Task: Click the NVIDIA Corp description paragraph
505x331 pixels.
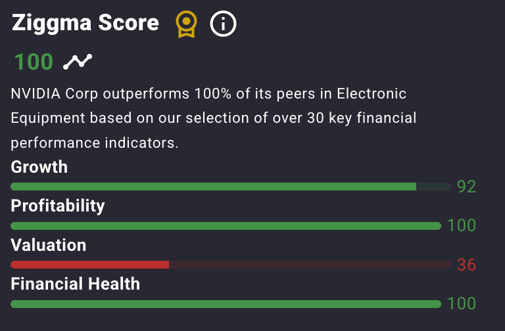Action: 214,118
